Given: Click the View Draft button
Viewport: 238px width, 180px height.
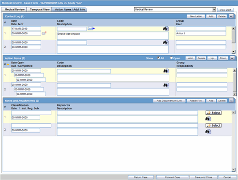Looking at the screenshot, I should pyautogui.click(x=225, y=10).
